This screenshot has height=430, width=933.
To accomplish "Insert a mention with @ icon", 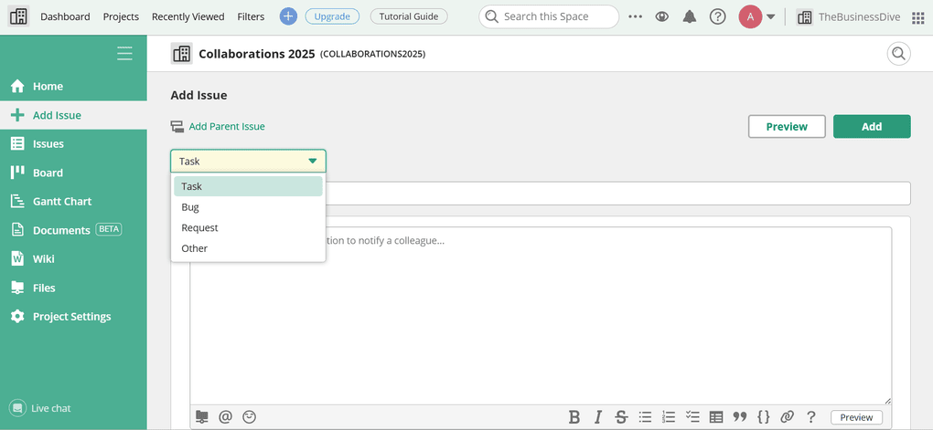I will (x=225, y=417).
